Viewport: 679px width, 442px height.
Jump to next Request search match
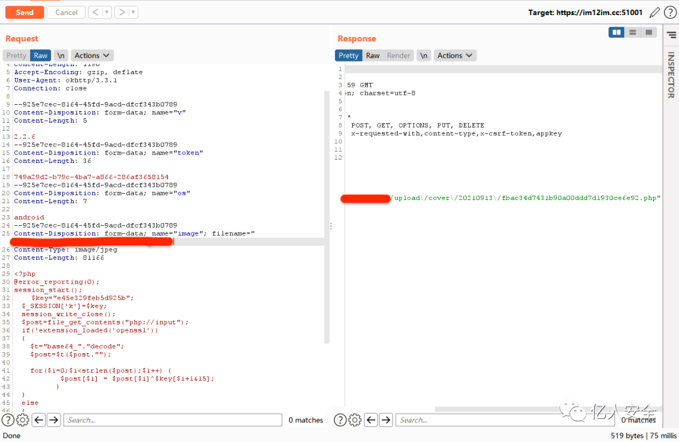(x=53, y=420)
